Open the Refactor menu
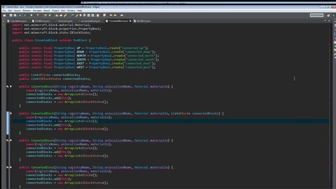The width and height of the screenshot is (336, 189). (x=27, y=10)
